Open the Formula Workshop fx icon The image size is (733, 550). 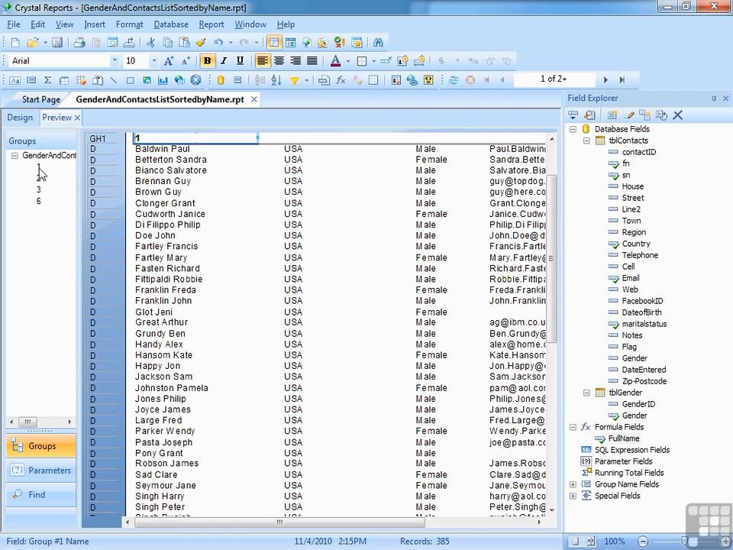[341, 80]
